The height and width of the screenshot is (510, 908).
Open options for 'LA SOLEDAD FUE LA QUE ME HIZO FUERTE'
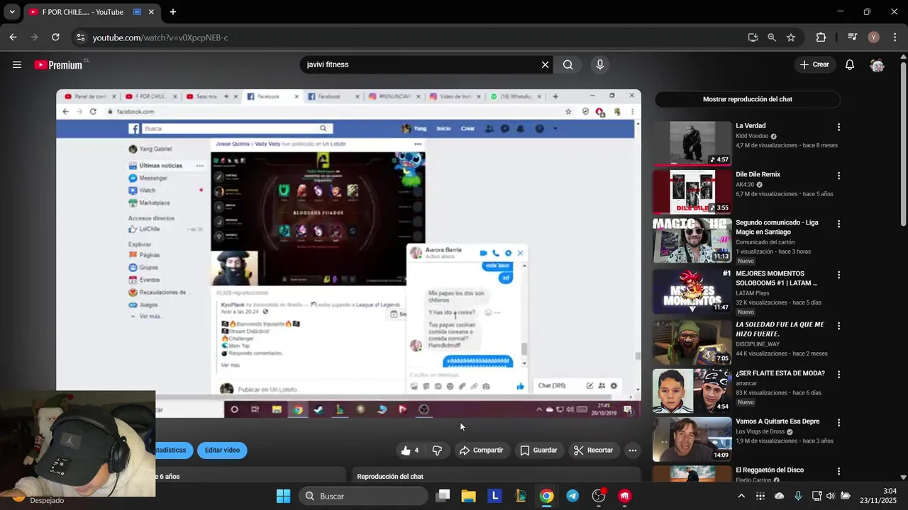click(839, 326)
